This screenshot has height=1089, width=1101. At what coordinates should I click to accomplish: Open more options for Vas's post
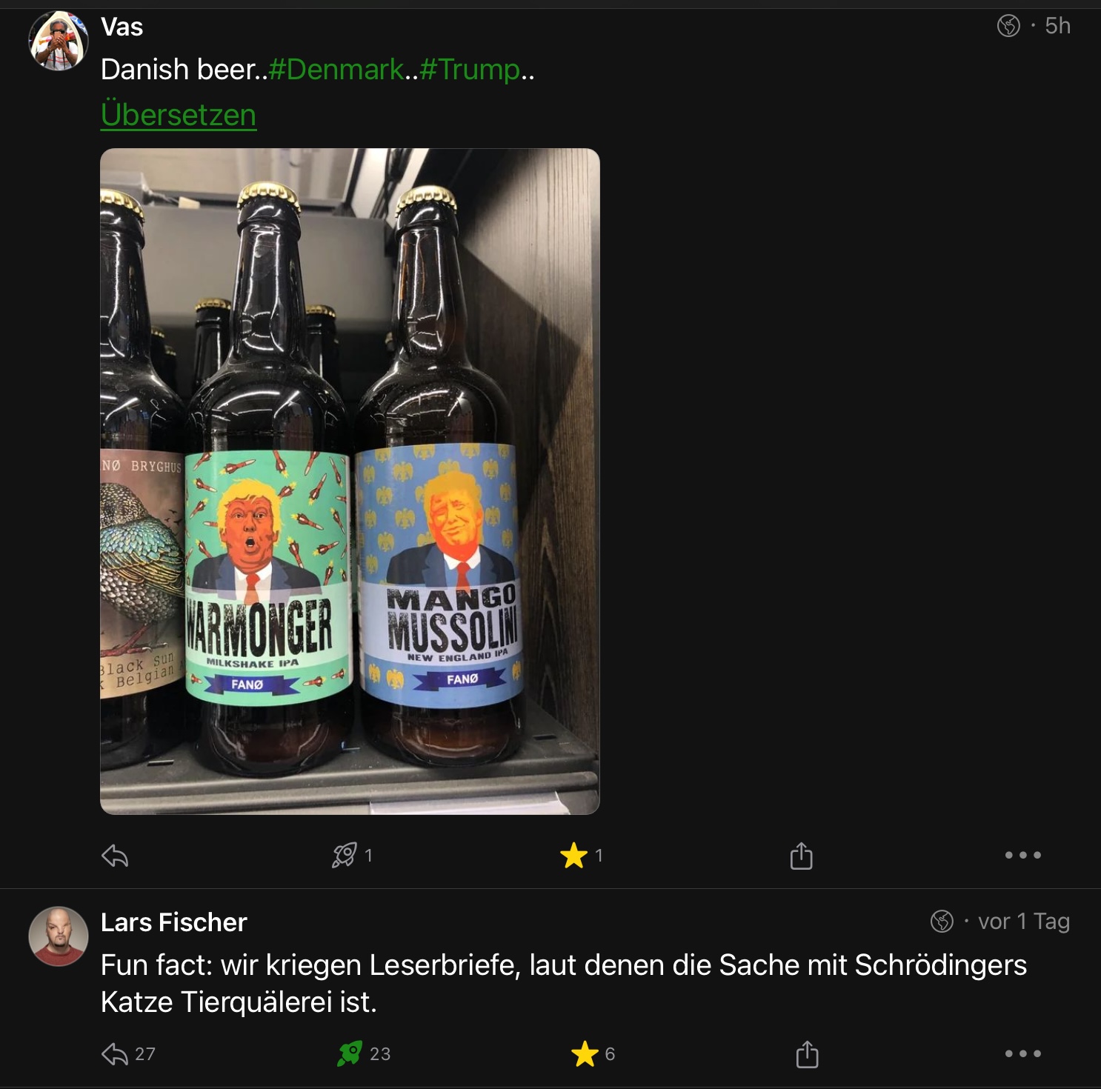pyautogui.click(x=1022, y=855)
